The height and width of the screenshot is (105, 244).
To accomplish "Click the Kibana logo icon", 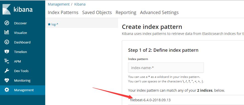I will (x=7, y=9).
